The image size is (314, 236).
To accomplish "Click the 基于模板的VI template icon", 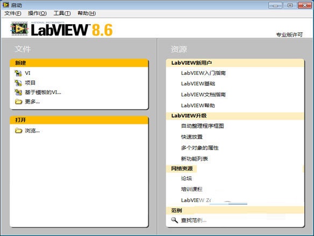I will click(18, 92).
